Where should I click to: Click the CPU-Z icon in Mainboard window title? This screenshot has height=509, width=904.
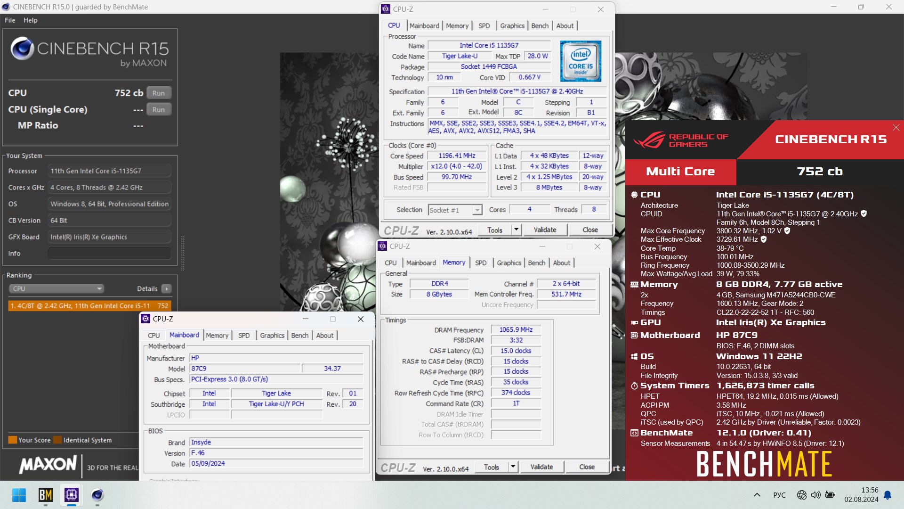pos(146,319)
